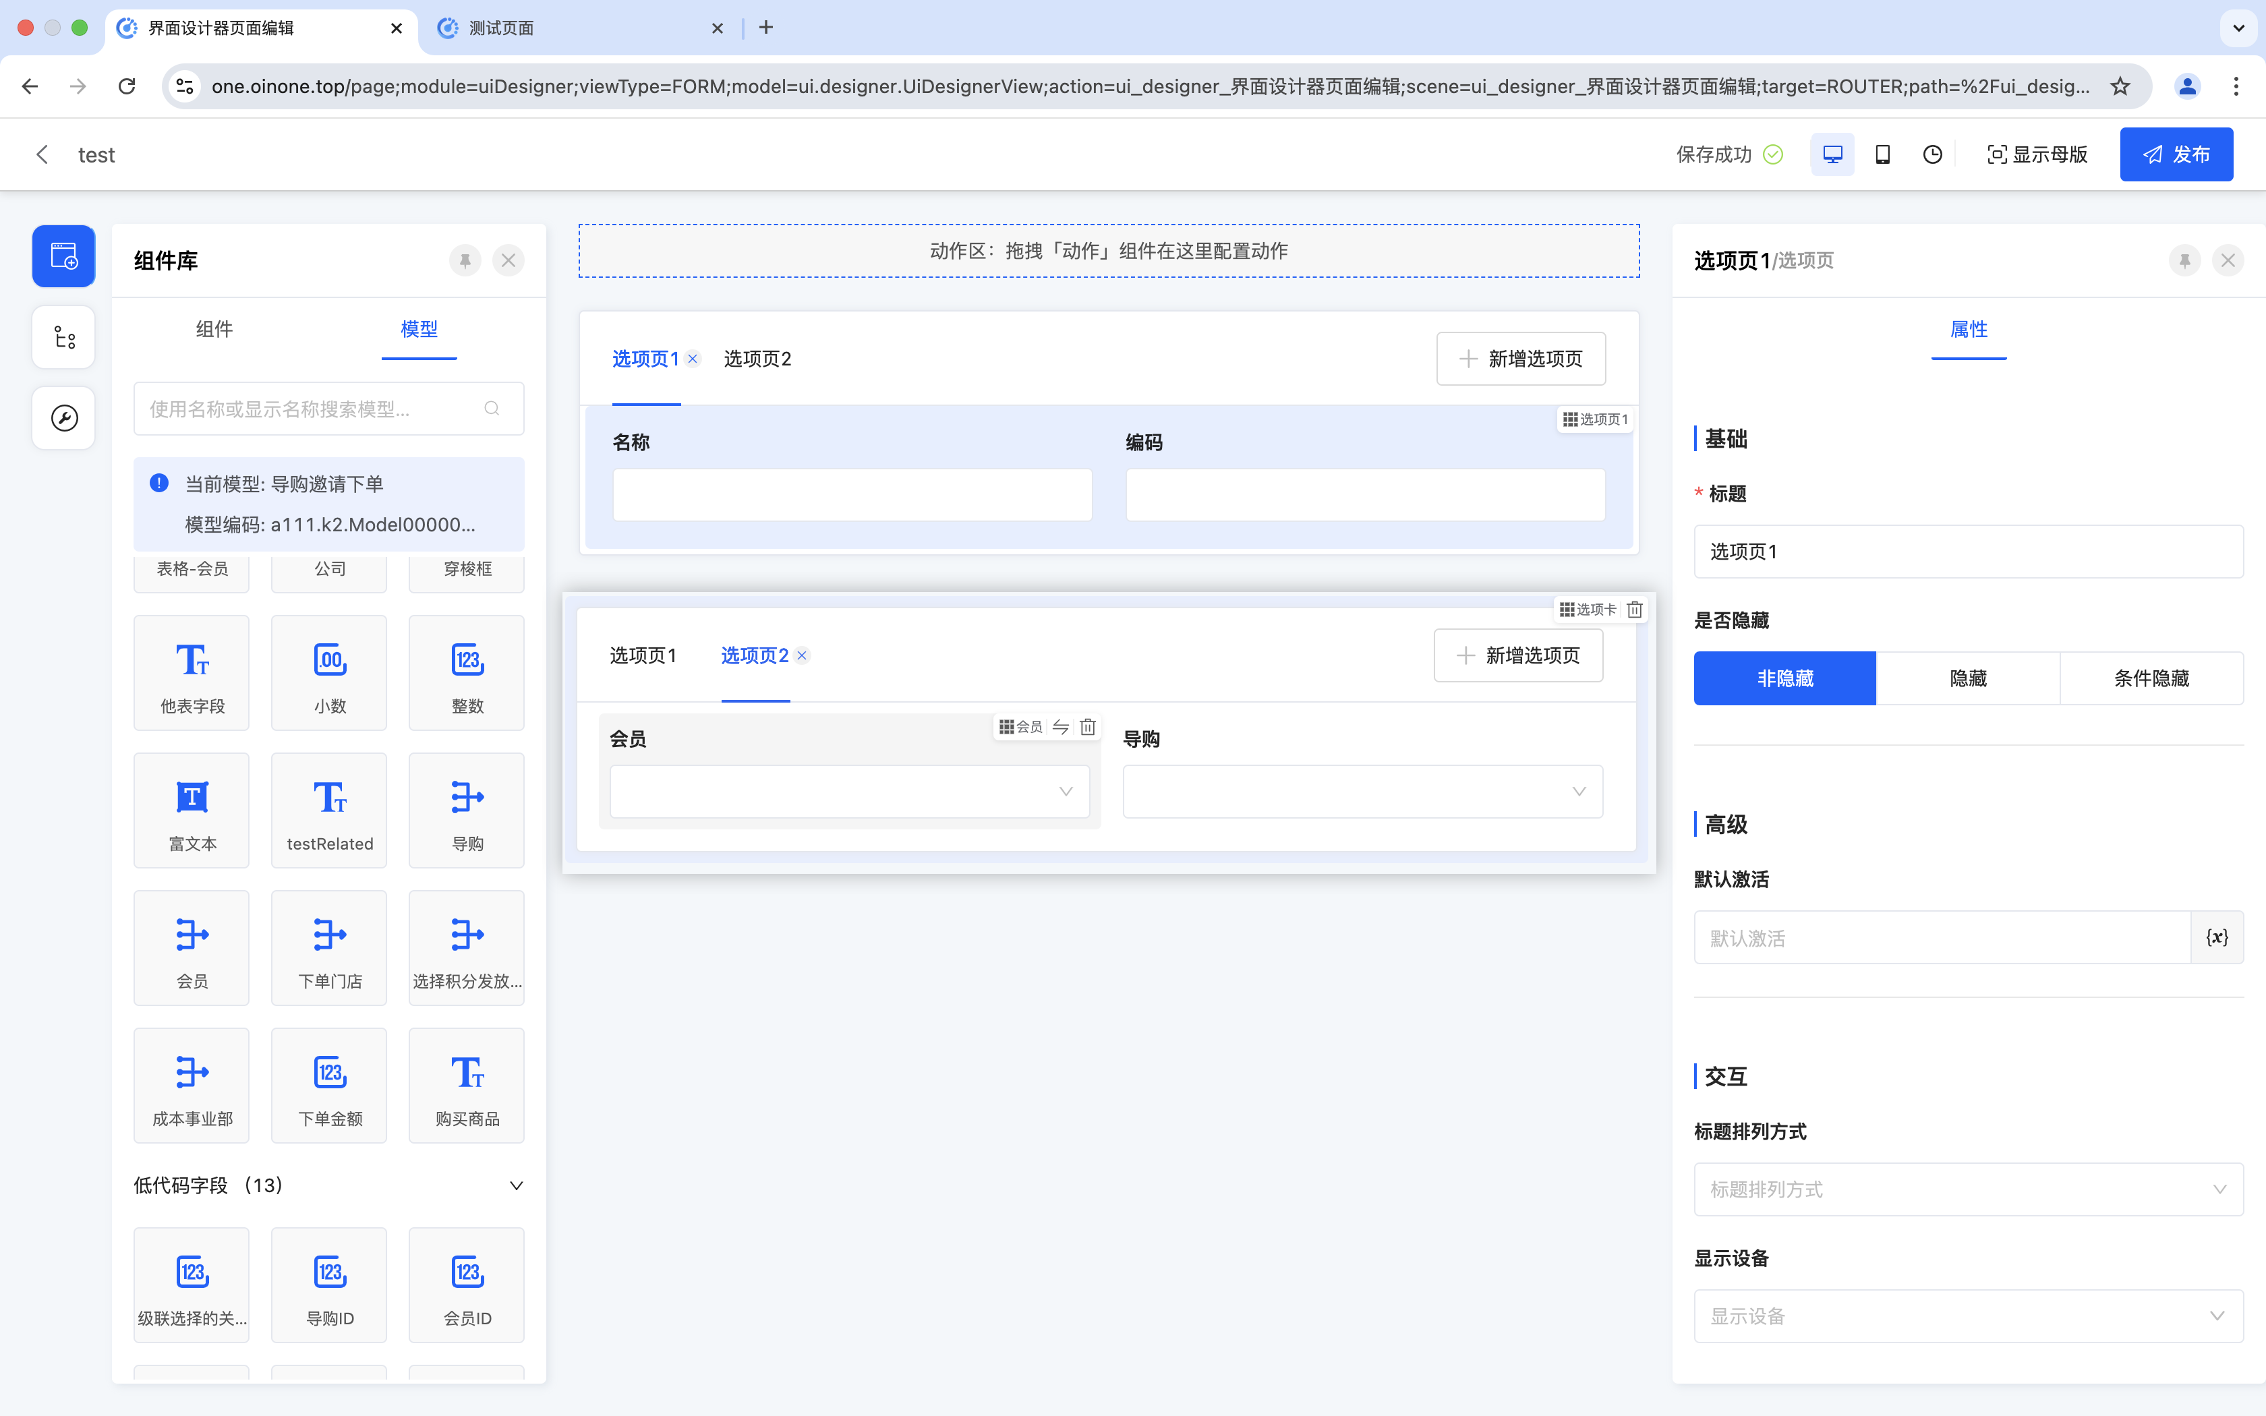Viewport: 2266px width, 1416px height.
Task: Select 选项页2 in the top tab container
Action: tap(757, 359)
